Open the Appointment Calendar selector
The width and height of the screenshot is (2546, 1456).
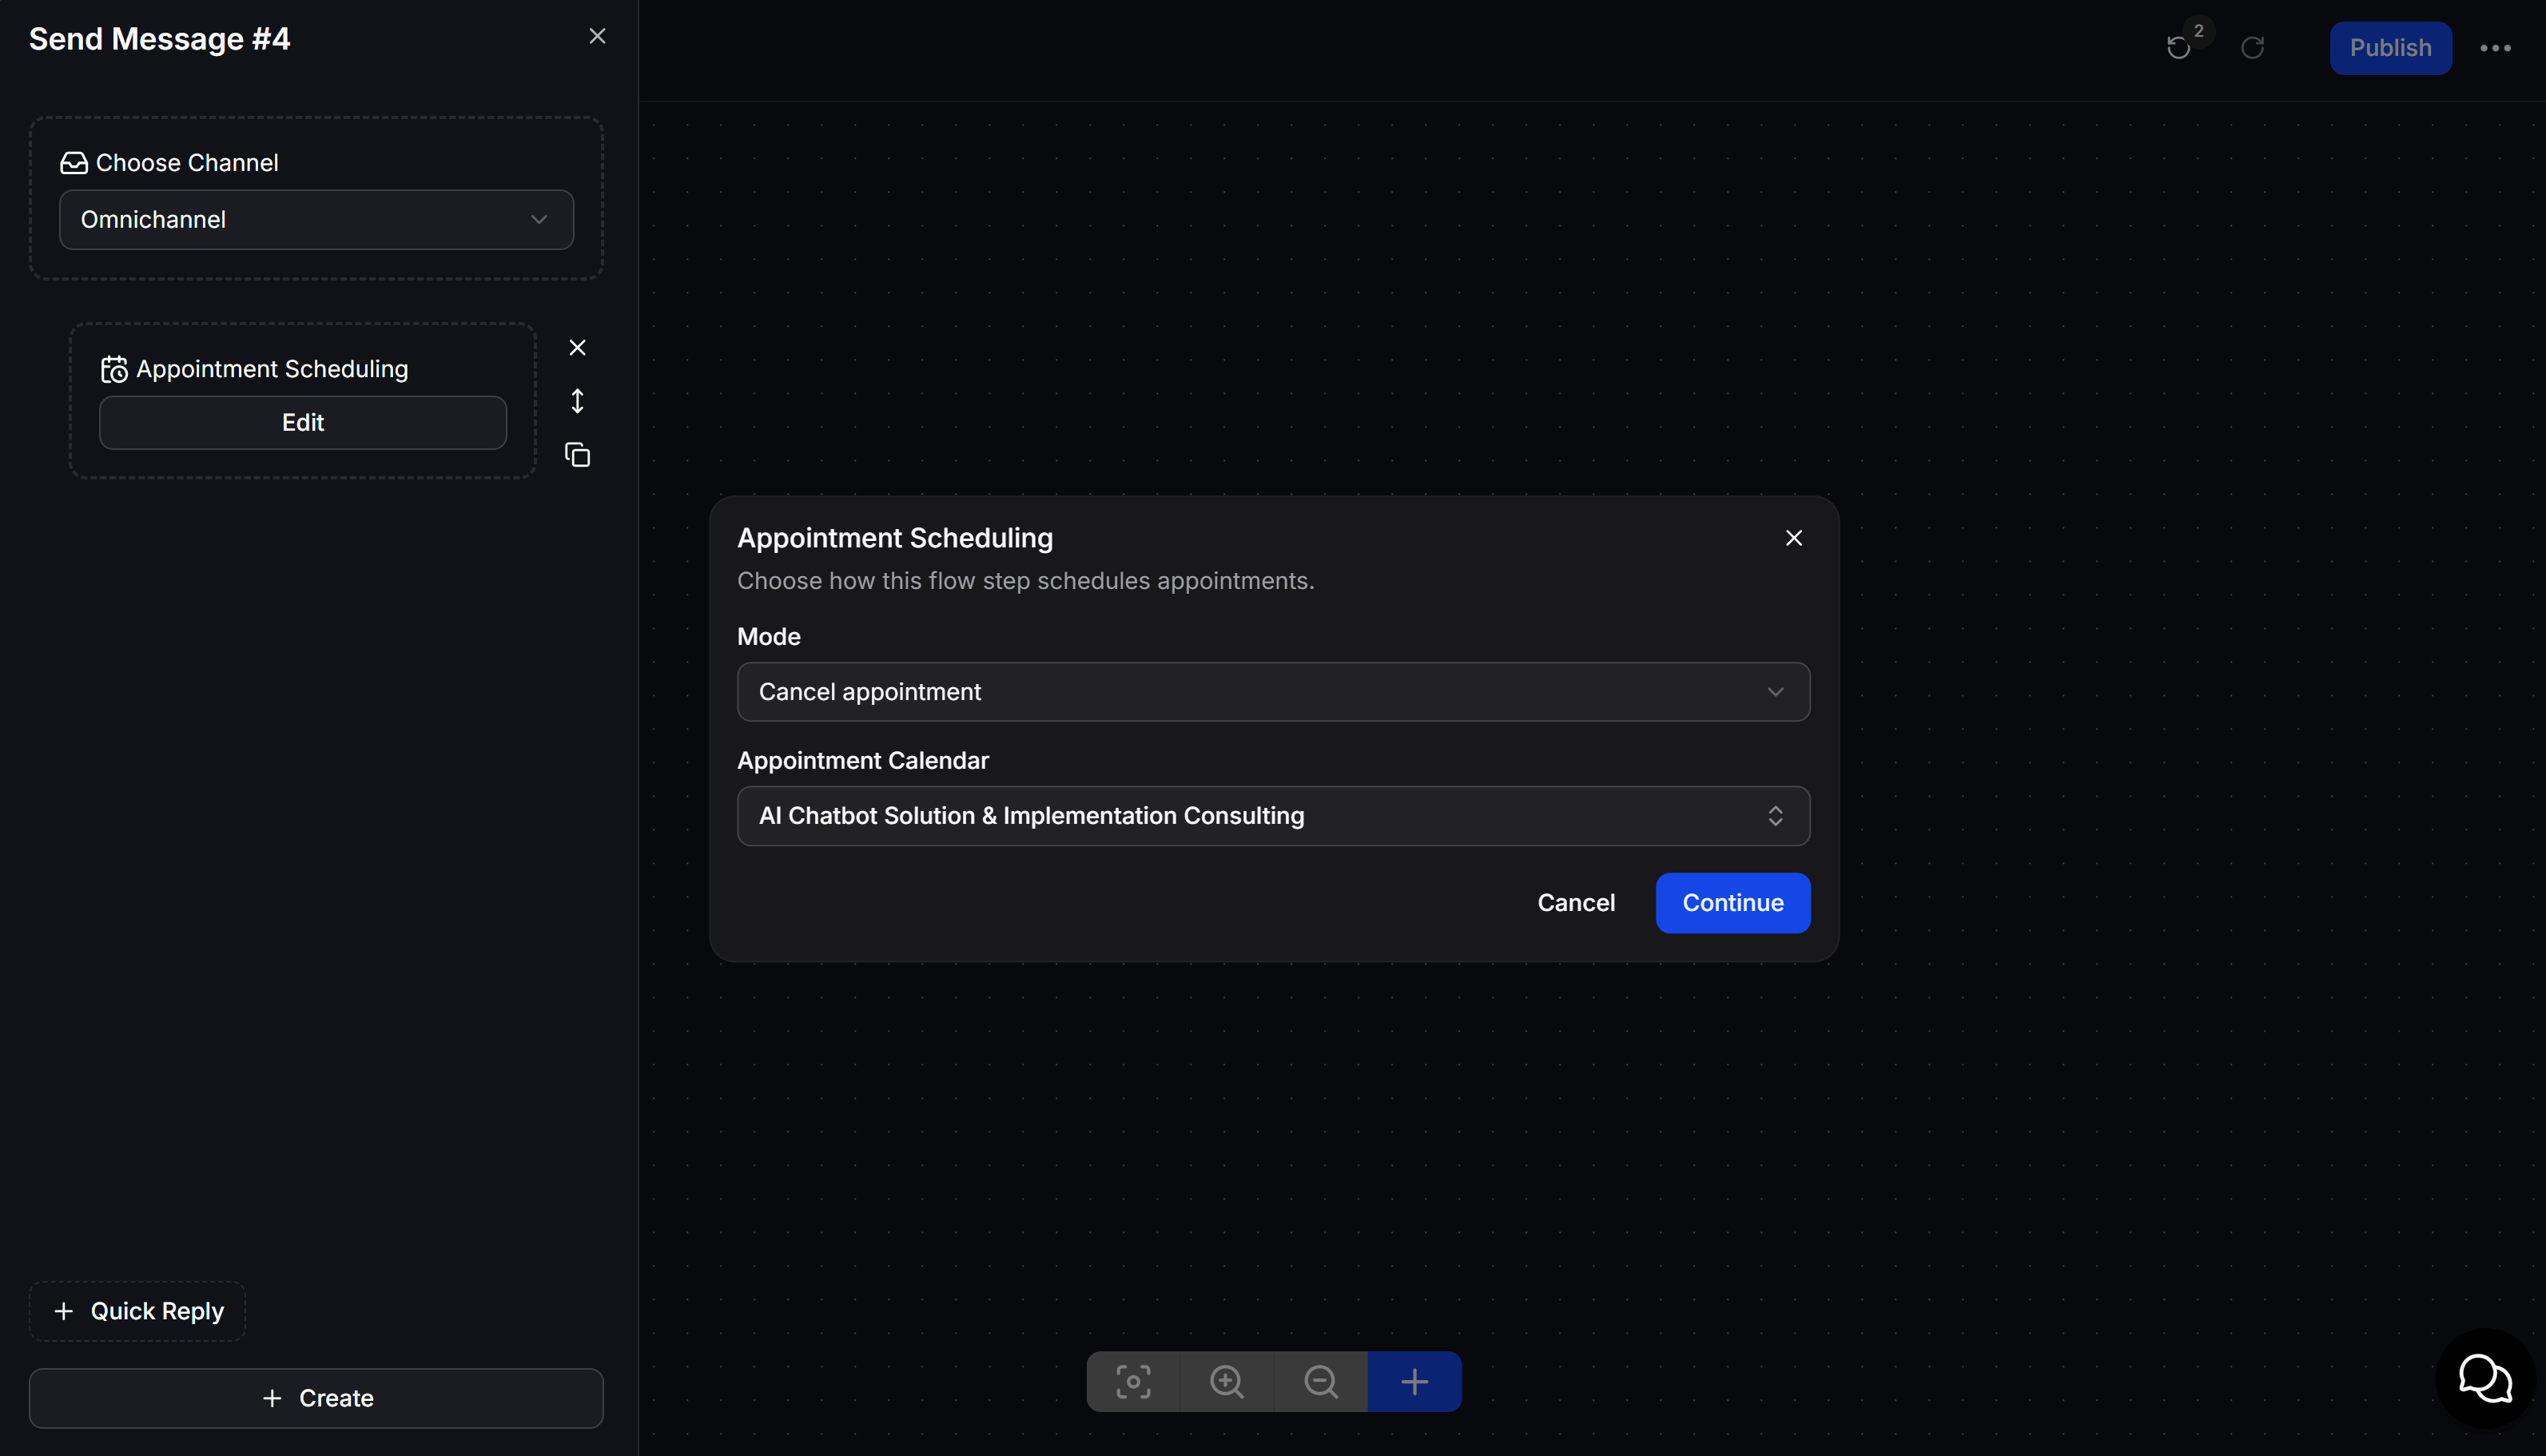click(x=1273, y=816)
